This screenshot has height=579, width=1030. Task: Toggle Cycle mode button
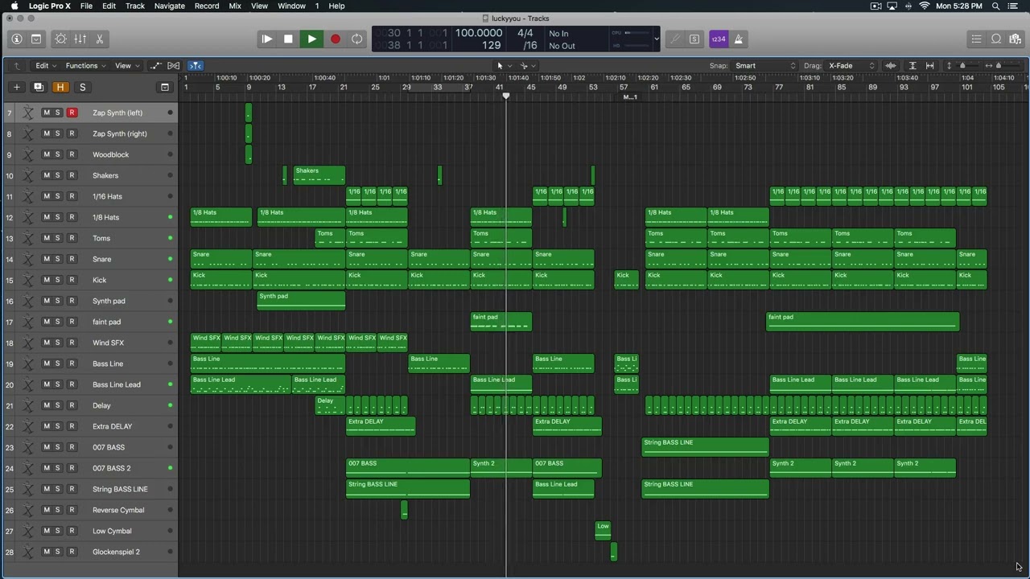click(356, 39)
